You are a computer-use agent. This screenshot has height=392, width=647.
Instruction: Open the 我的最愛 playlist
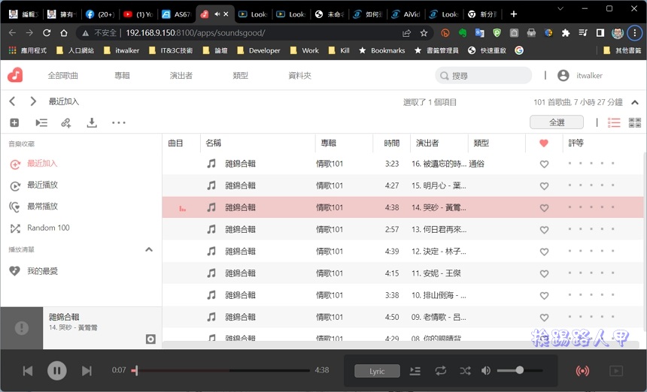(x=42, y=271)
